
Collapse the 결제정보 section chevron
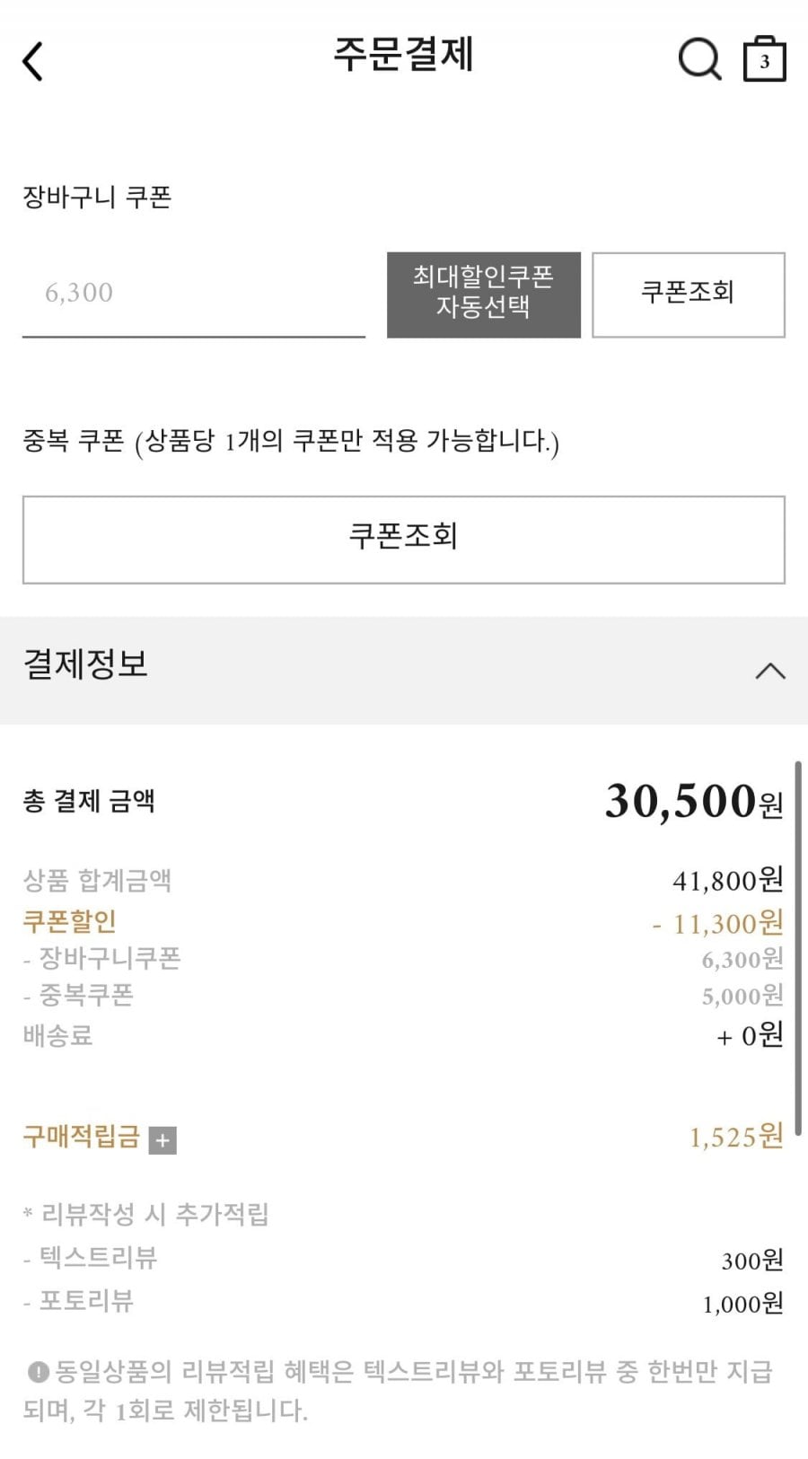[769, 671]
